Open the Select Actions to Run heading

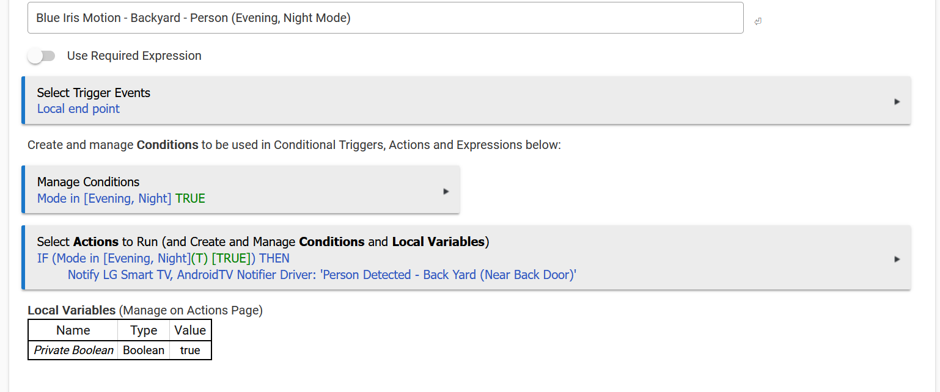(x=263, y=242)
